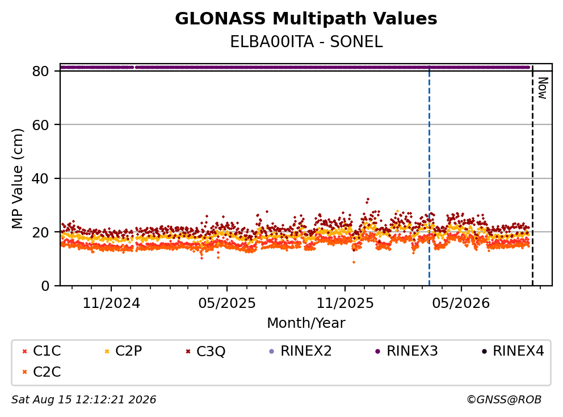The image size is (563, 417).
Task: Click the 11/2025 x-axis tick label
Action: coord(345,303)
